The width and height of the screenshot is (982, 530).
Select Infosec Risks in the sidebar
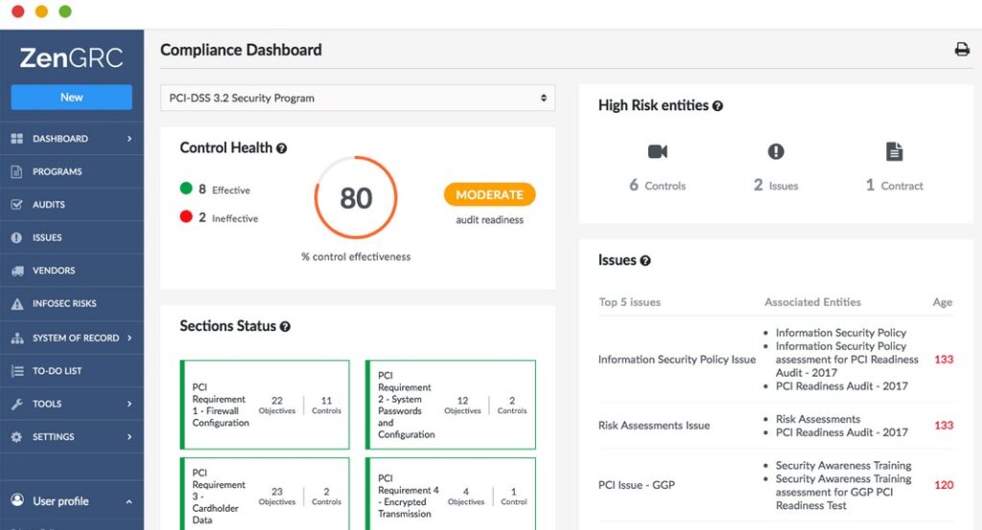point(63,304)
